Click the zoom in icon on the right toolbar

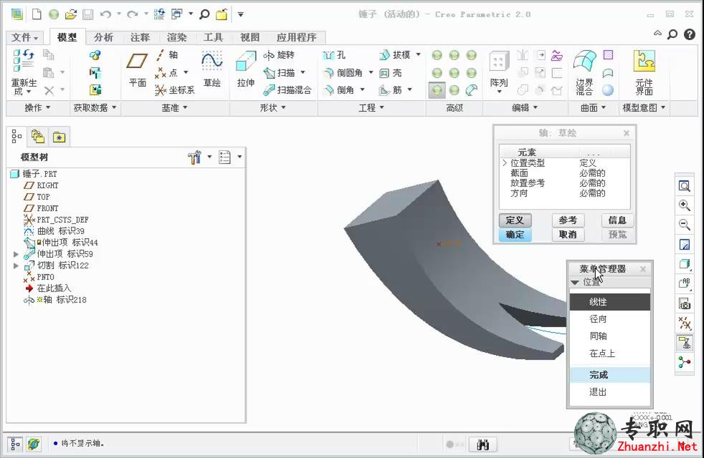tap(684, 205)
